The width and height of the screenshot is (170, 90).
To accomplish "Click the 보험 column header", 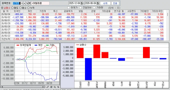I will pyautogui.click(x=81, y=11).
